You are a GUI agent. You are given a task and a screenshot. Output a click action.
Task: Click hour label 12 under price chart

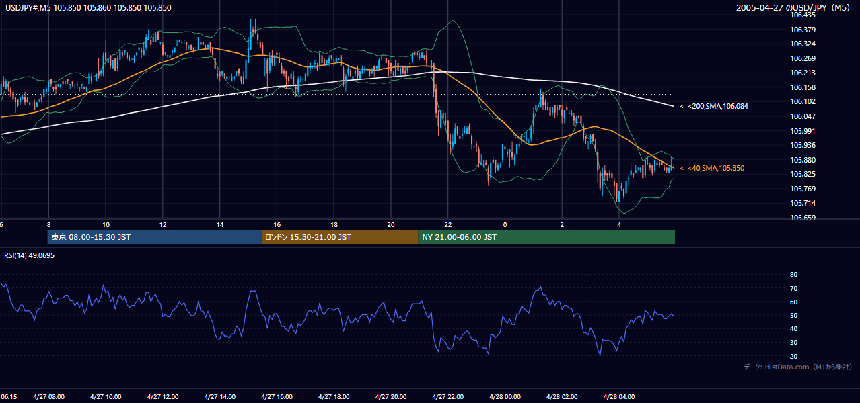coord(163,225)
